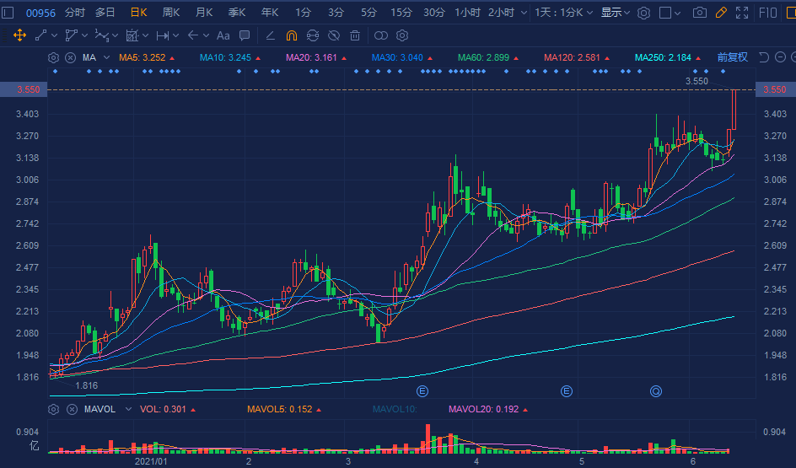Expand the 1天:1分K period dropdown
Screen dimensions: 796x468
565,13
